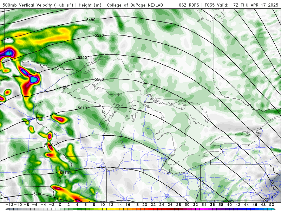Viewport: 281px width, 211px height.
Task: Click the 12 value on the color scale
Action: [x=111, y=205]
